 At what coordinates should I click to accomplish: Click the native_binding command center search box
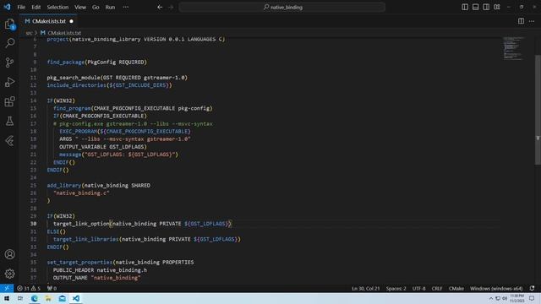pyautogui.click(x=281, y=7)
